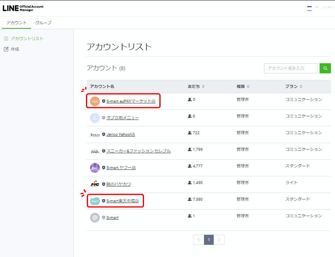
Task: Open the S-mart楽天市場店 account link
Action: 122,201
